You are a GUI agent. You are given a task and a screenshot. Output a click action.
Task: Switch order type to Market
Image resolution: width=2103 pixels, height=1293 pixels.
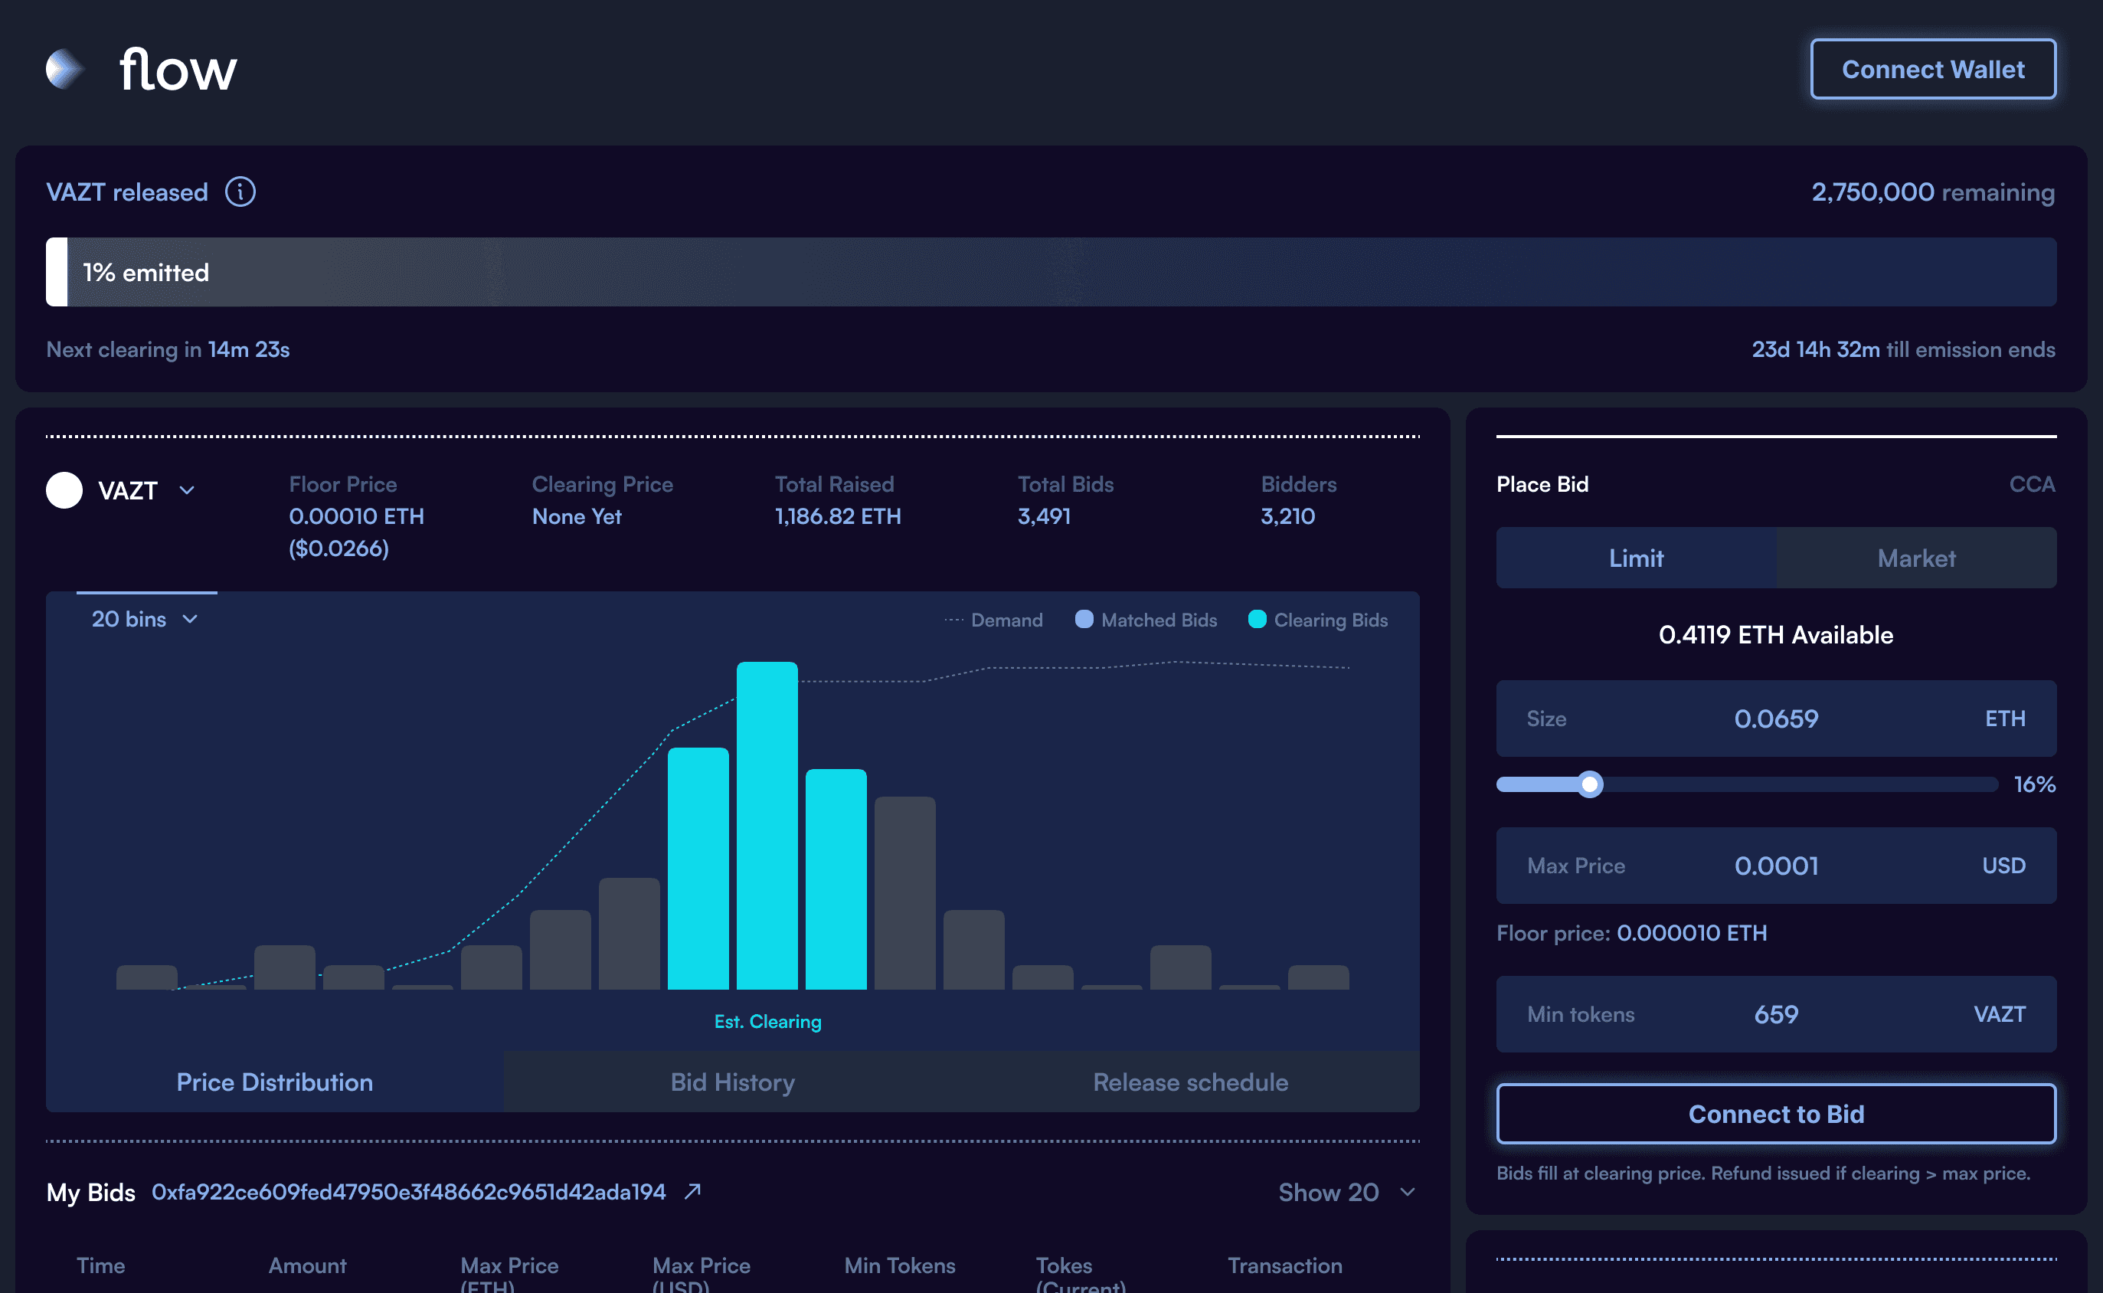coord(1916,558)
